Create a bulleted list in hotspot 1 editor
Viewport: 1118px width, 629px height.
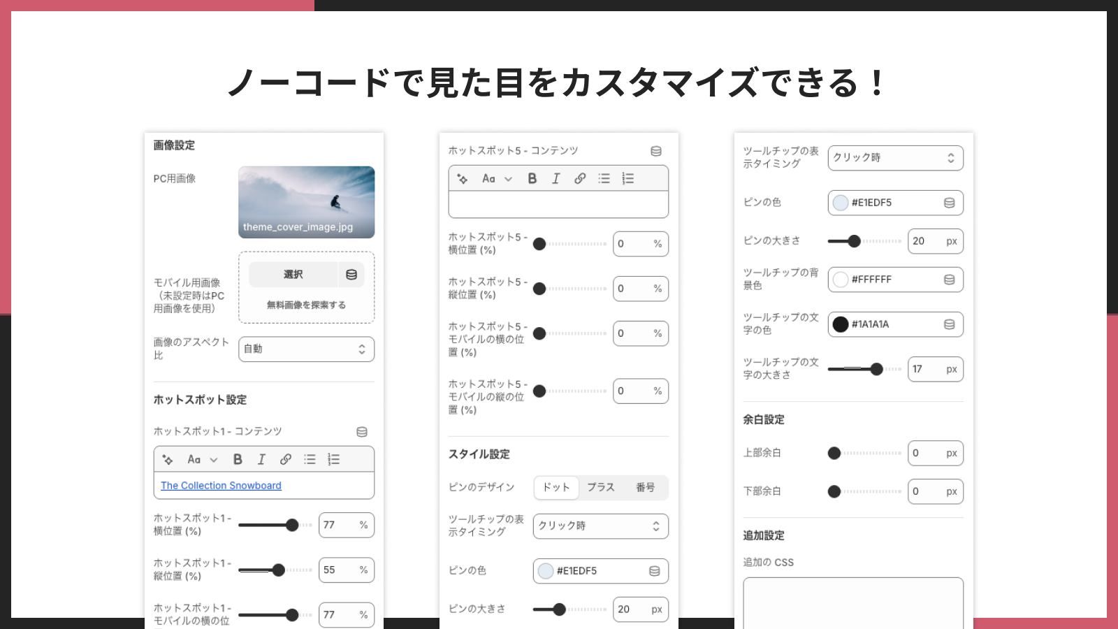pyautogui.click(x=309, y=459)
